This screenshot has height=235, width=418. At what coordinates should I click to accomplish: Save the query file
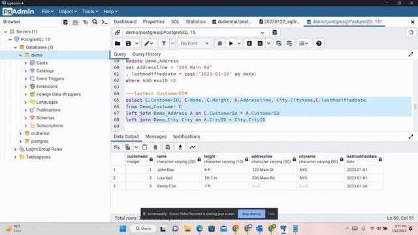(128, 44)
